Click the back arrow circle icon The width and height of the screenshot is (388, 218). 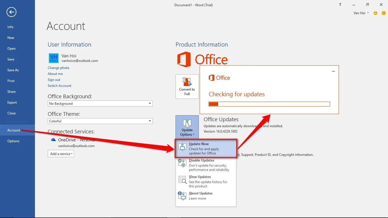11,12
